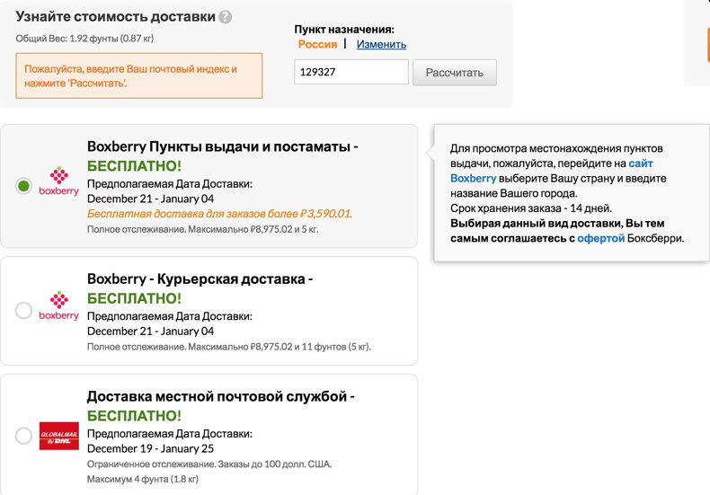Click the Максимум 4 фунта (1.8 кг) text
The image size is (710, 495).
[143, 479]
